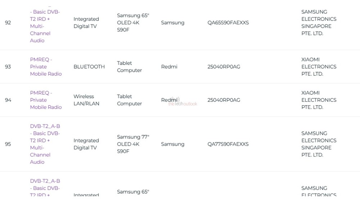Screen dimensions: 360x203
Task: Click the Redmi brand in row 93
Action: [169, 67]
